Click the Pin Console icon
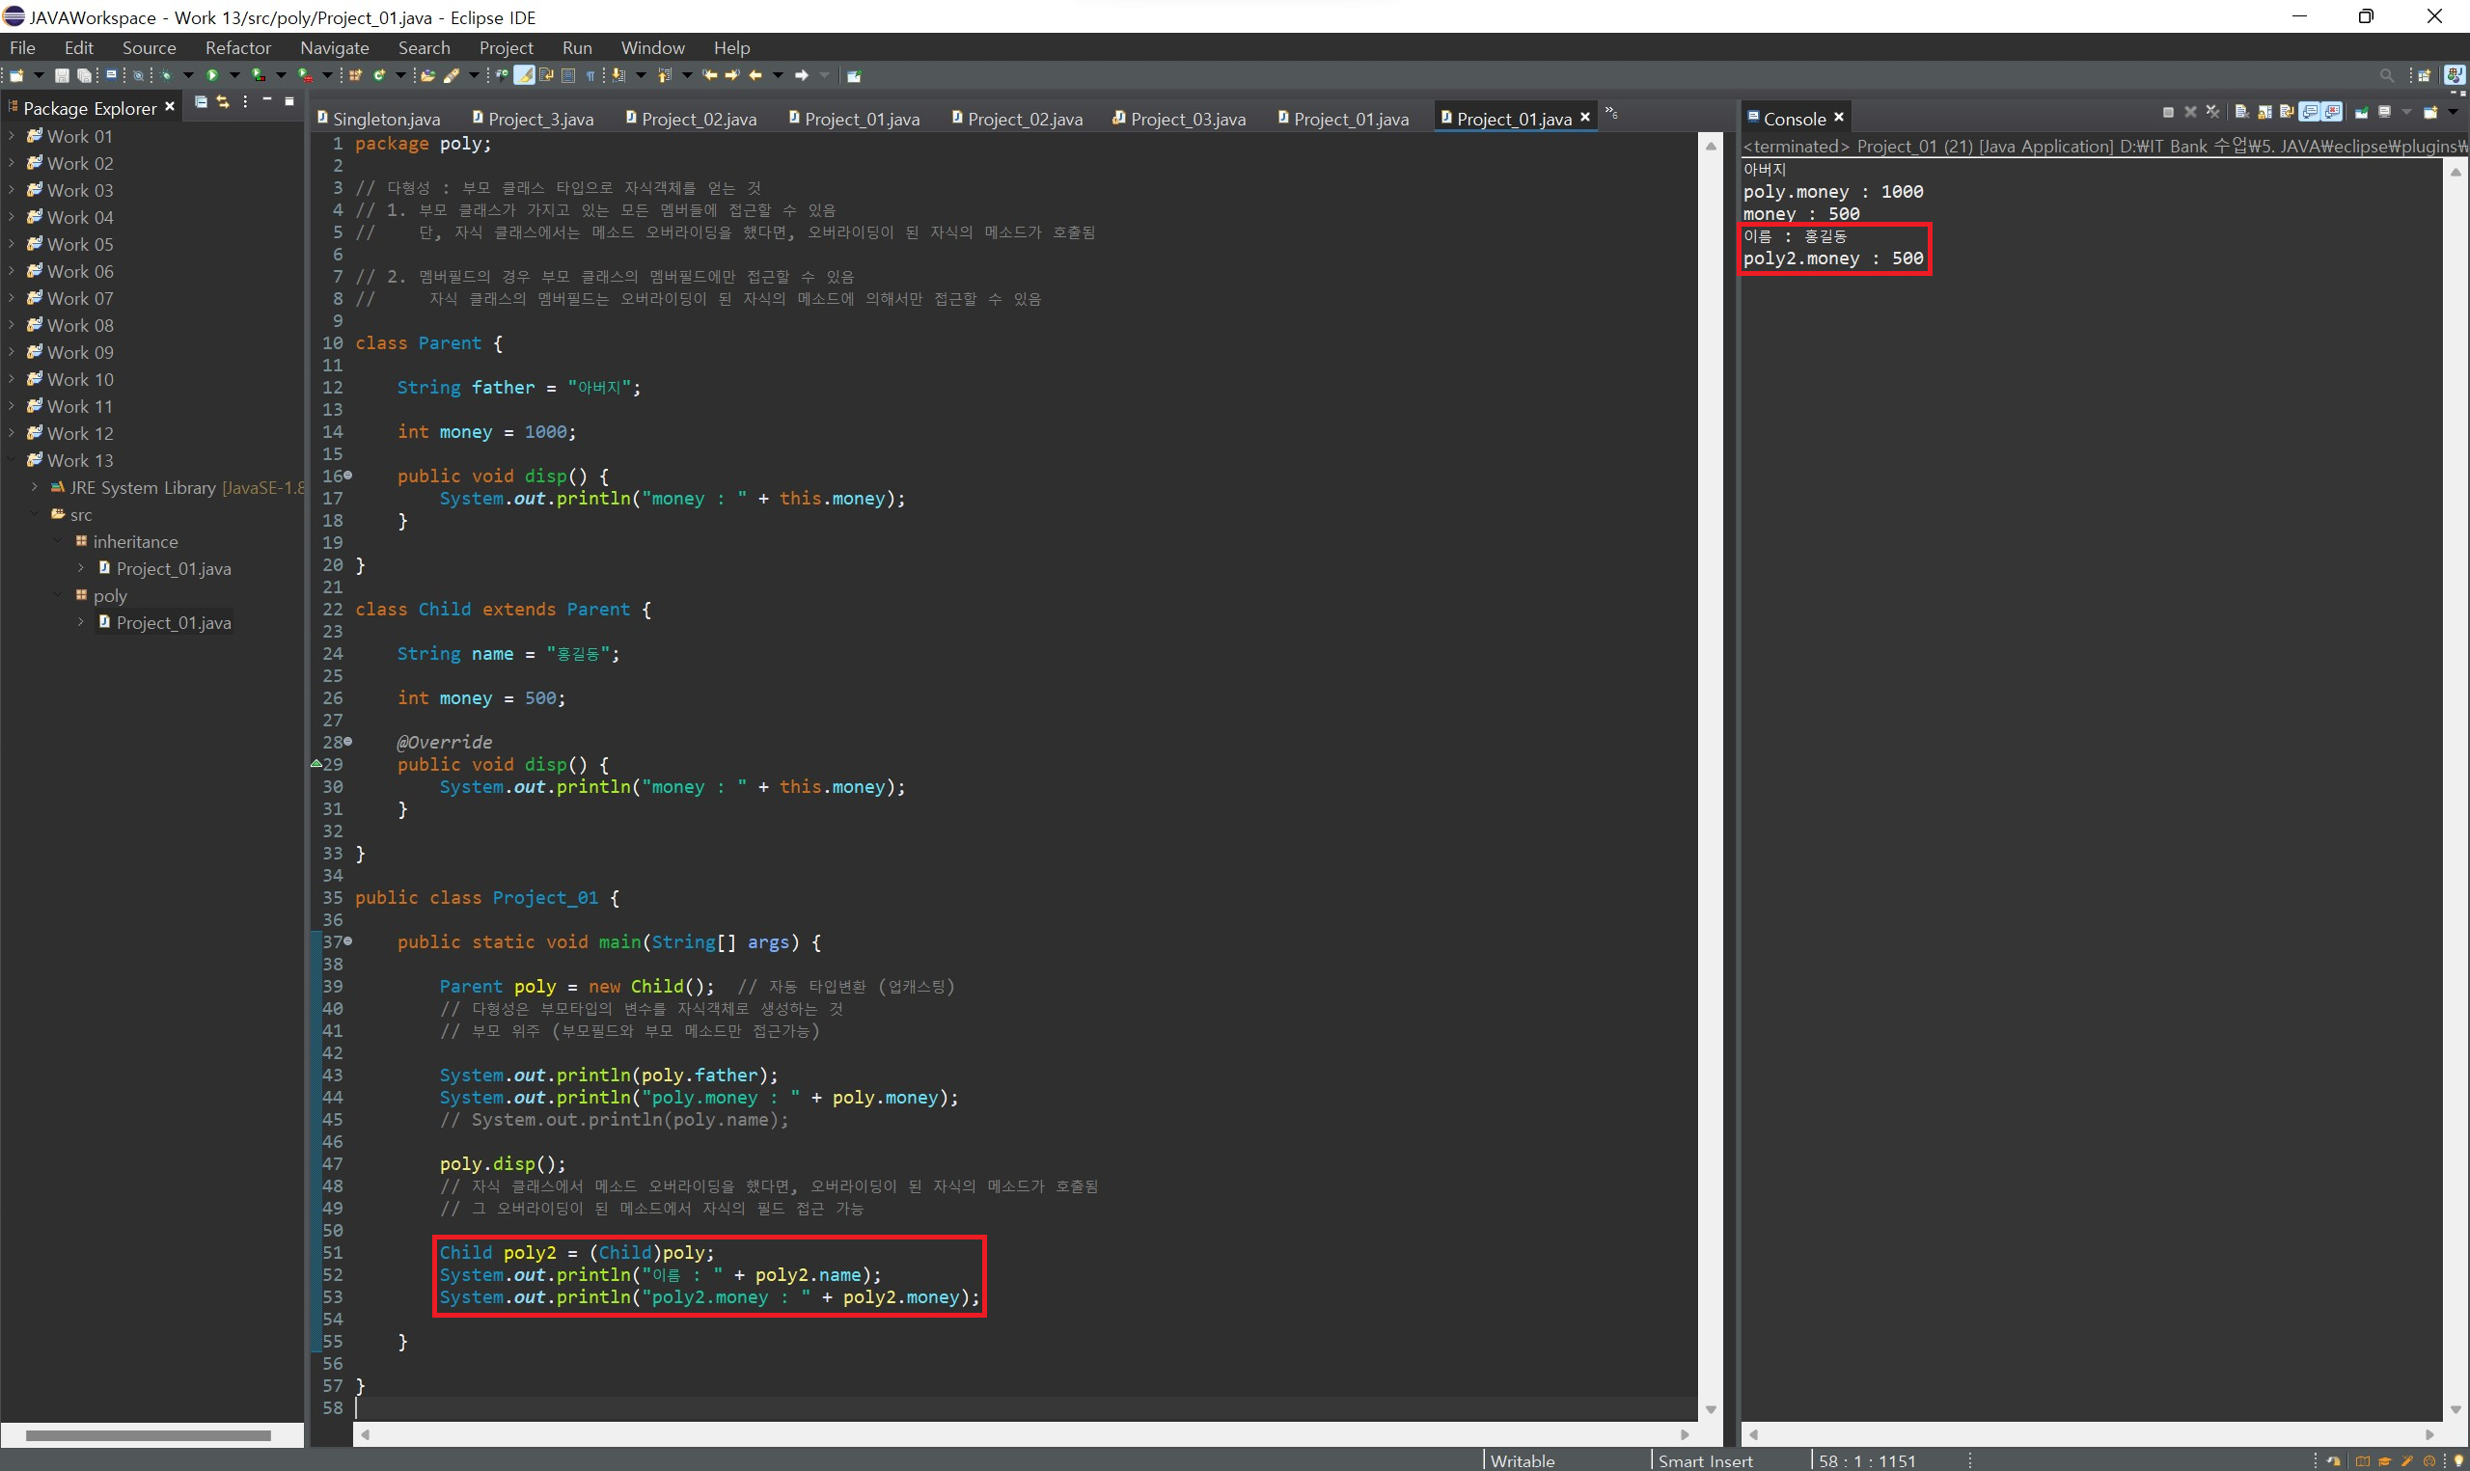The height and width of the screenshot is (1471, 2470). [x=2362, y=112]
